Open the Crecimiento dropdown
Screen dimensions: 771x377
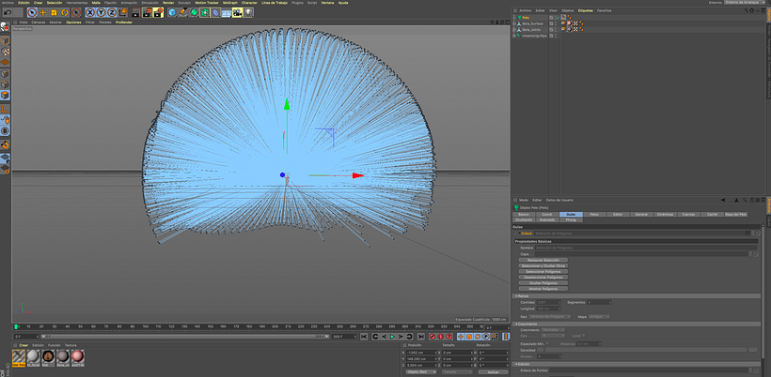(554, 330)
